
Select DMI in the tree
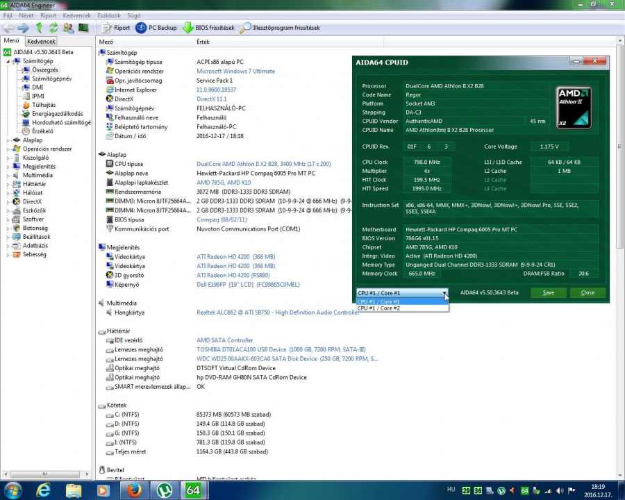click(37, 87)
